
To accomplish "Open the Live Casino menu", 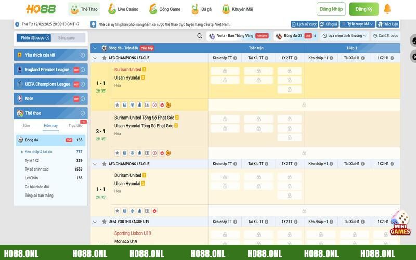I will point(123,9).
